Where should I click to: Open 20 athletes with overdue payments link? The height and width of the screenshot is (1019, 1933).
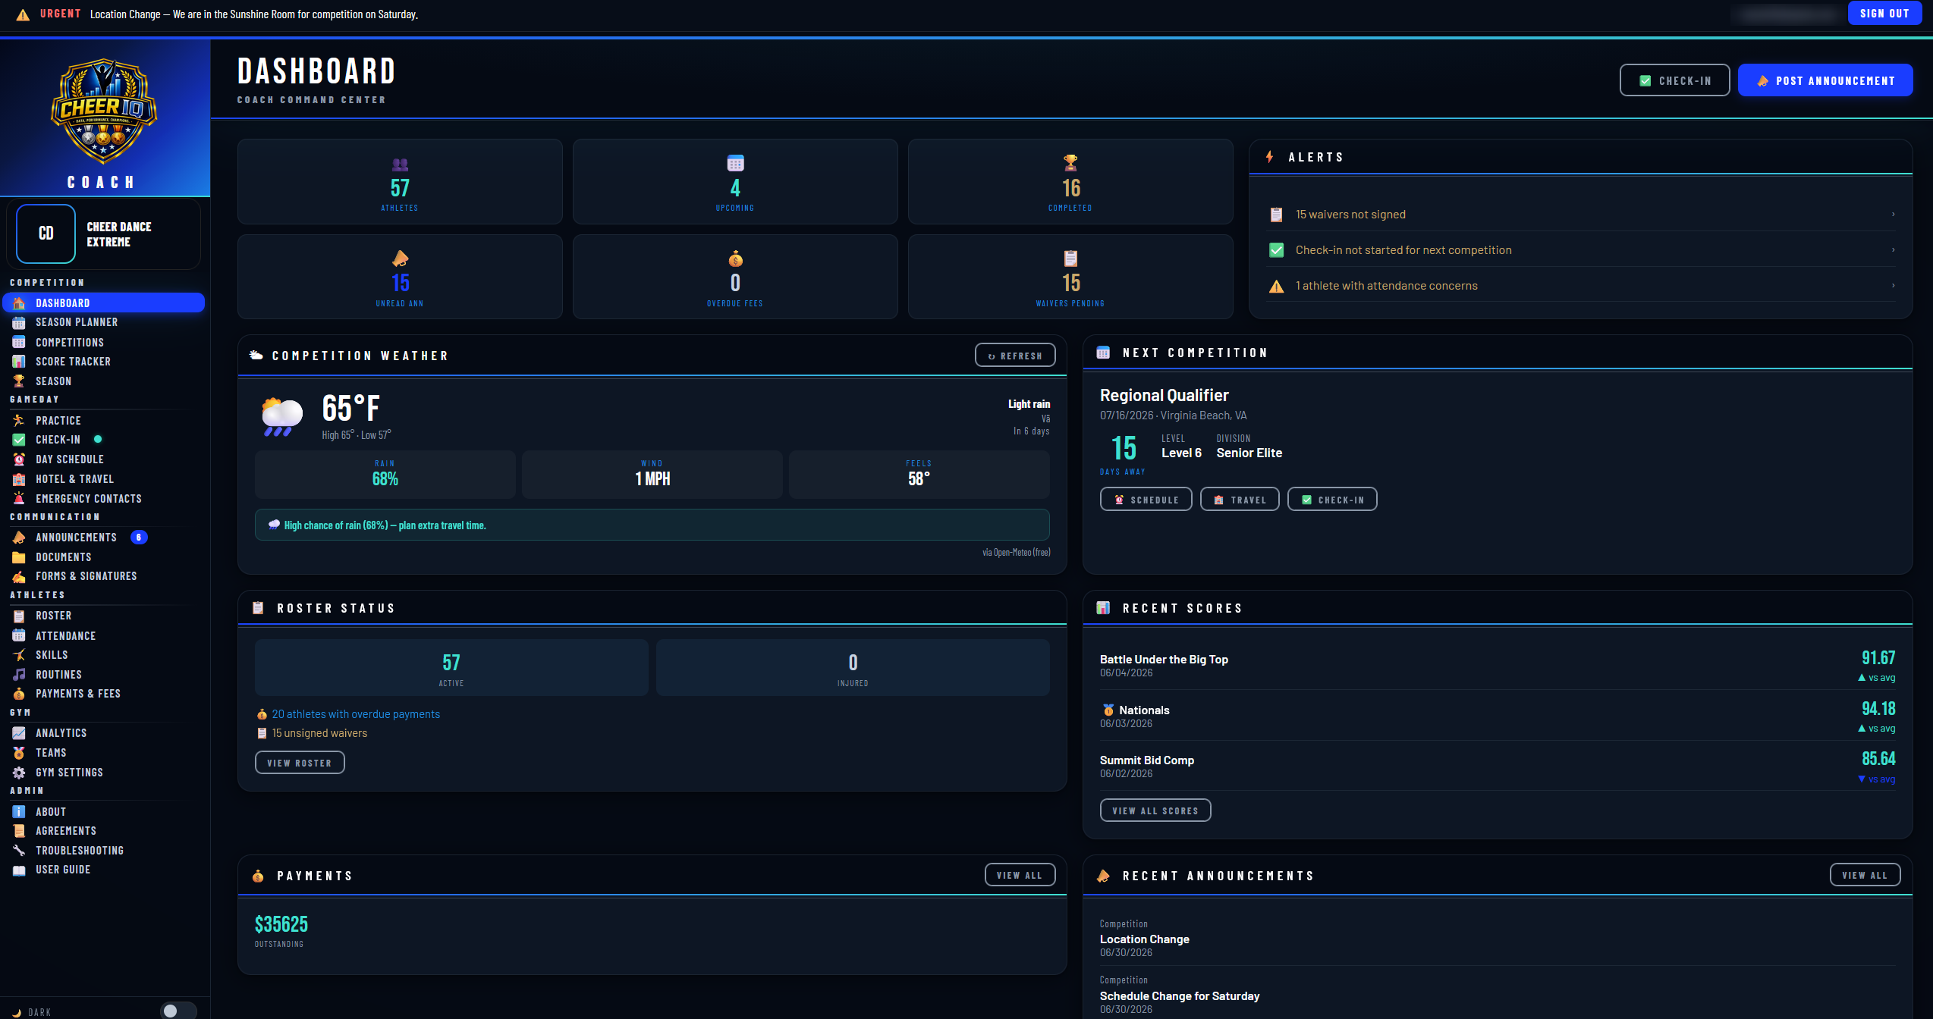click(x=356, y=714)
